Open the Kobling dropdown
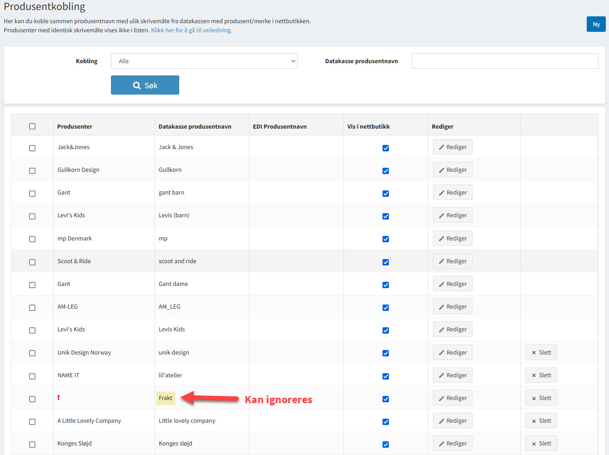Image resolution: width=609 pixels, height=455 pixels. 204,61
